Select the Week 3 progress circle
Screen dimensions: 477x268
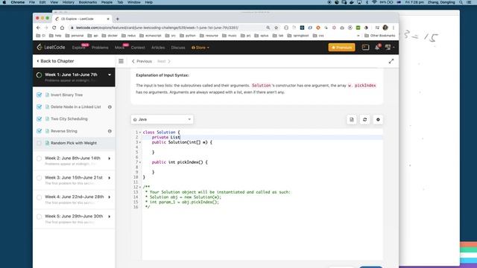tap(39, 178)
